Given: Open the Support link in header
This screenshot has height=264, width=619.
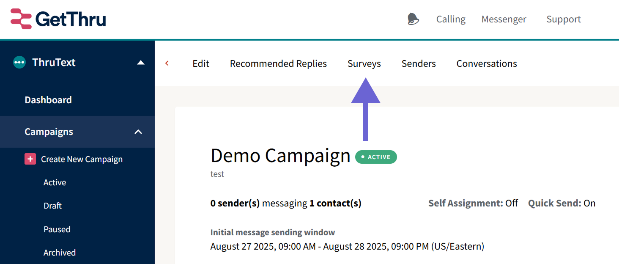Looking at the screenshot, I should 564,19.
